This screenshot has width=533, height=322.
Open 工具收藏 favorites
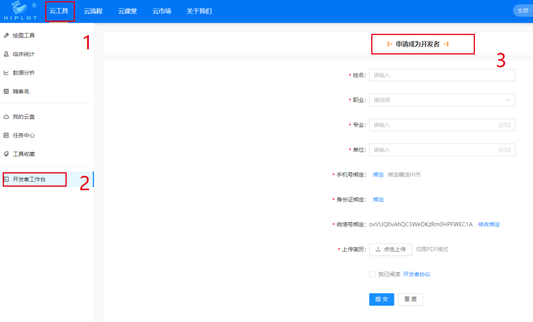[22, 154]
